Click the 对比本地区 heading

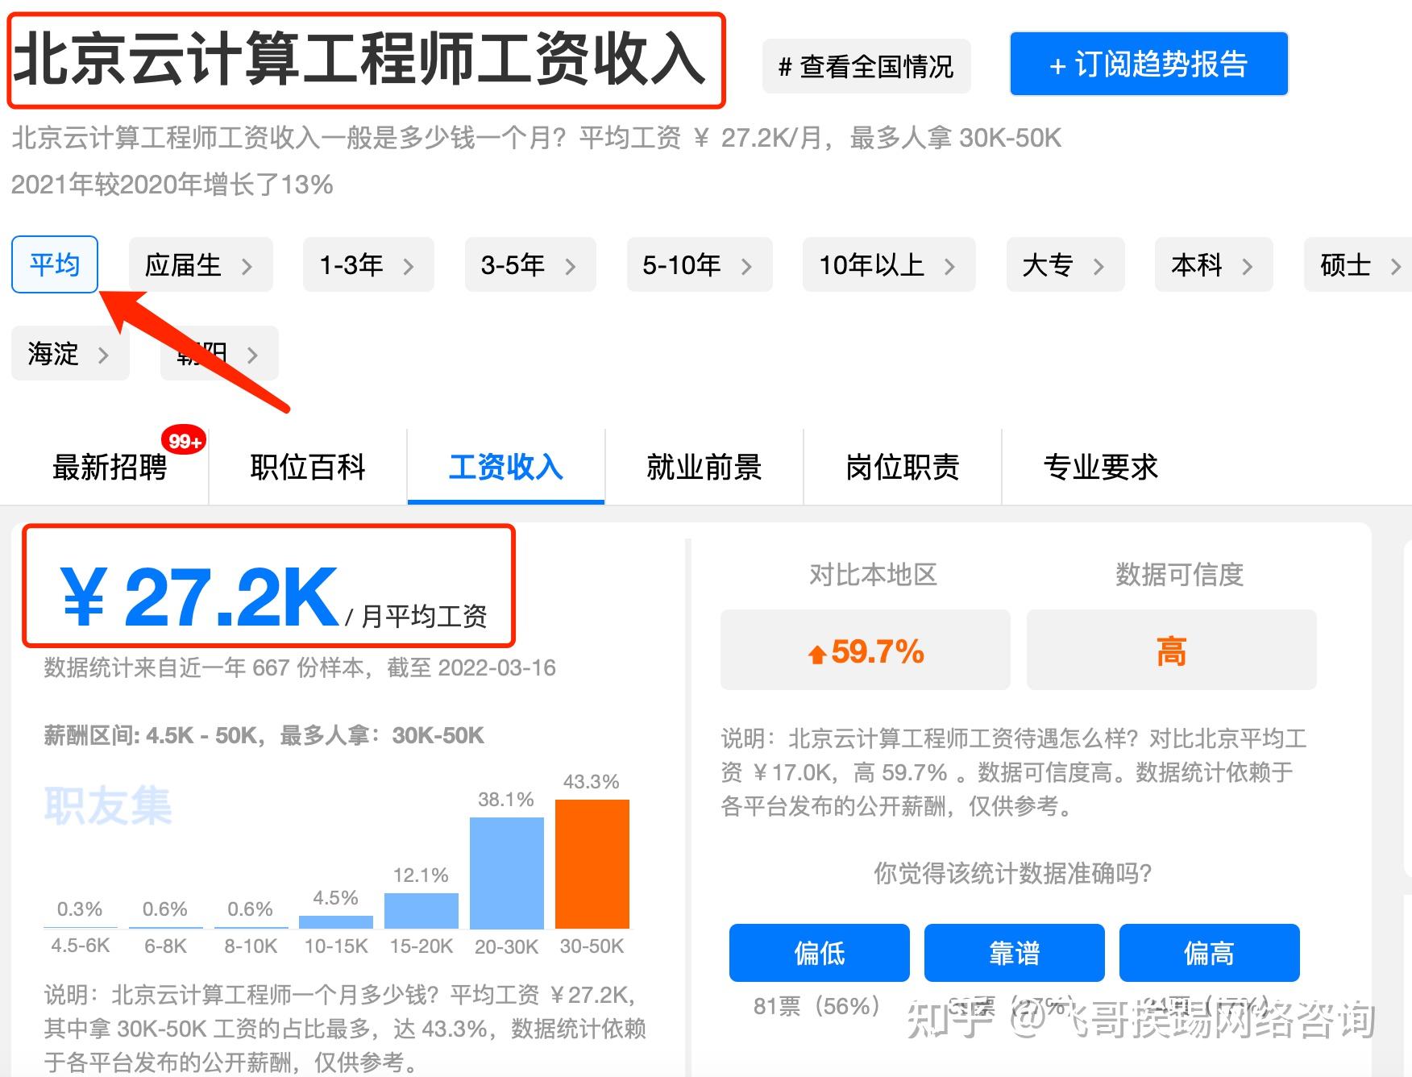tap(874, 574)
